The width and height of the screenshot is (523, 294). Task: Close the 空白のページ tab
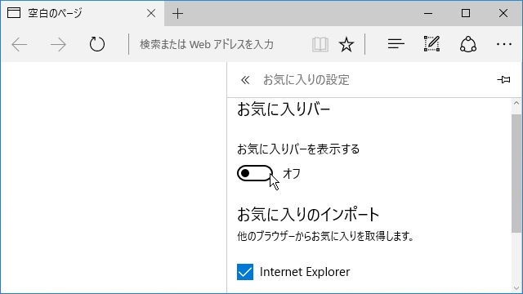pyautogui.click(x=151, y=13)
